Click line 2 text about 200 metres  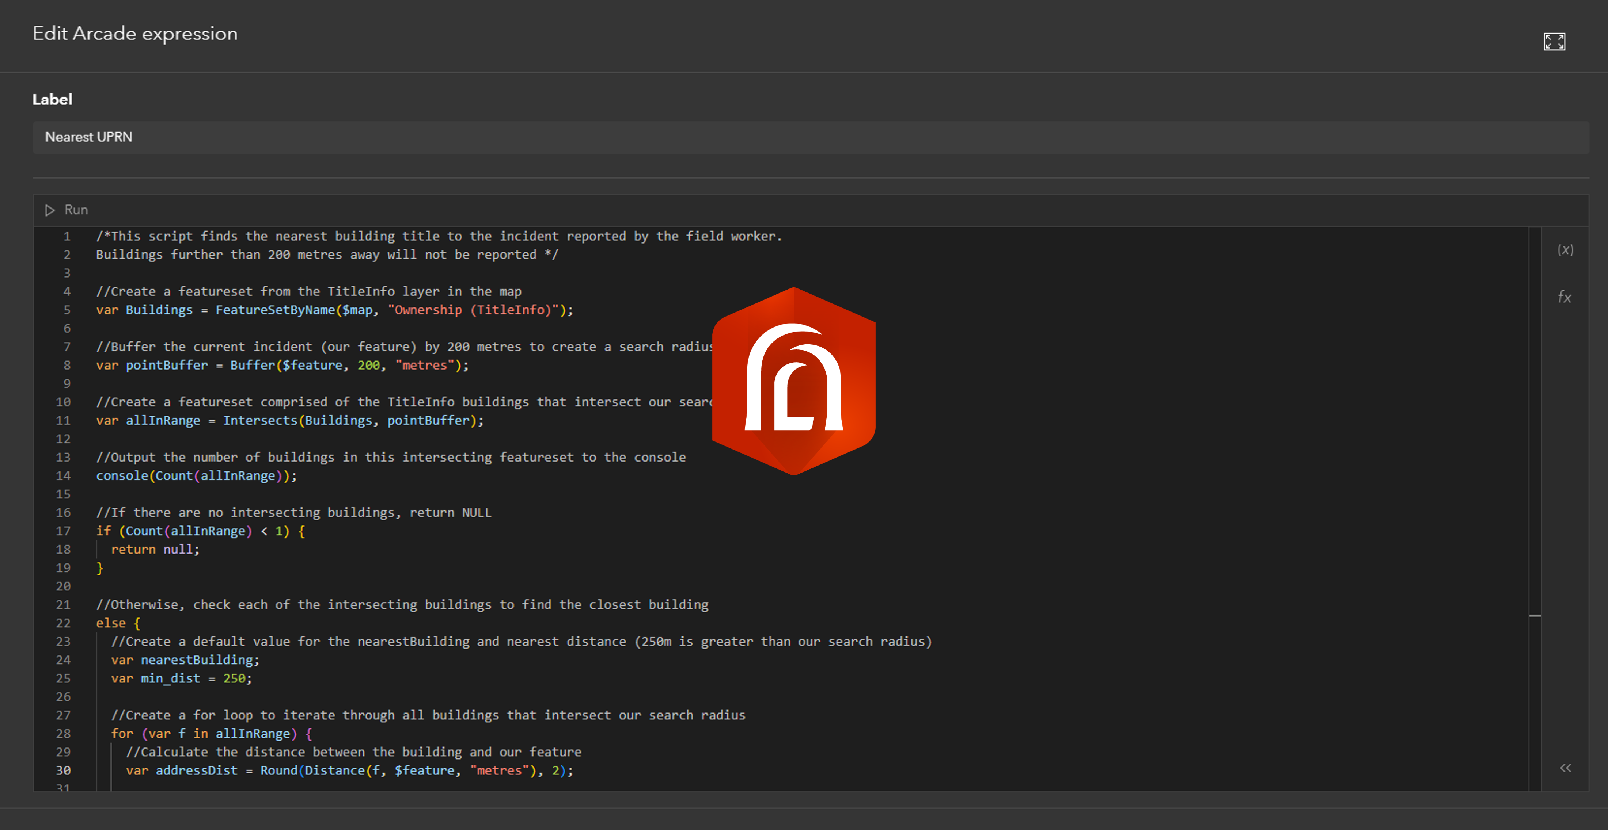[327, 255]
